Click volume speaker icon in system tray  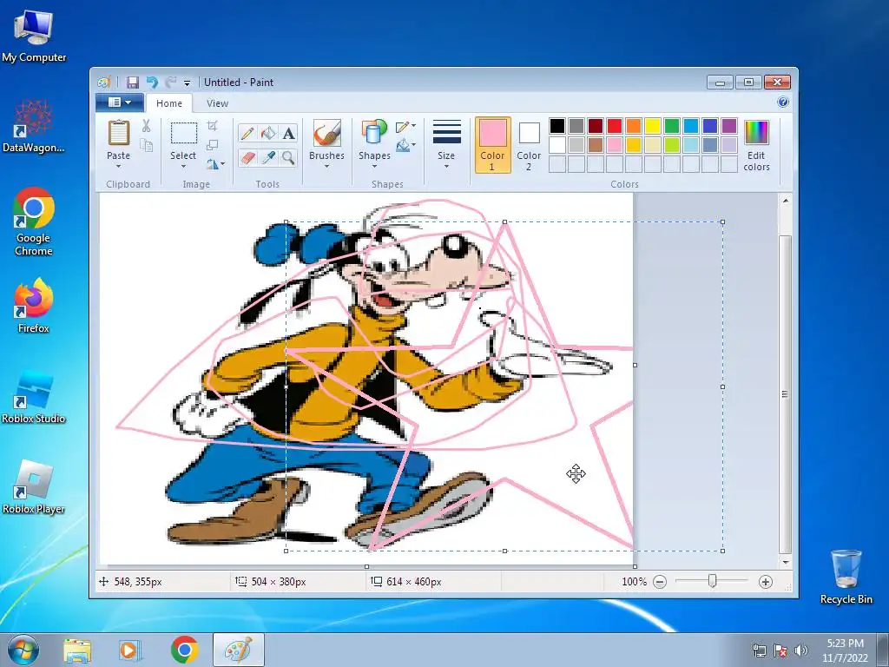point(801,650)
